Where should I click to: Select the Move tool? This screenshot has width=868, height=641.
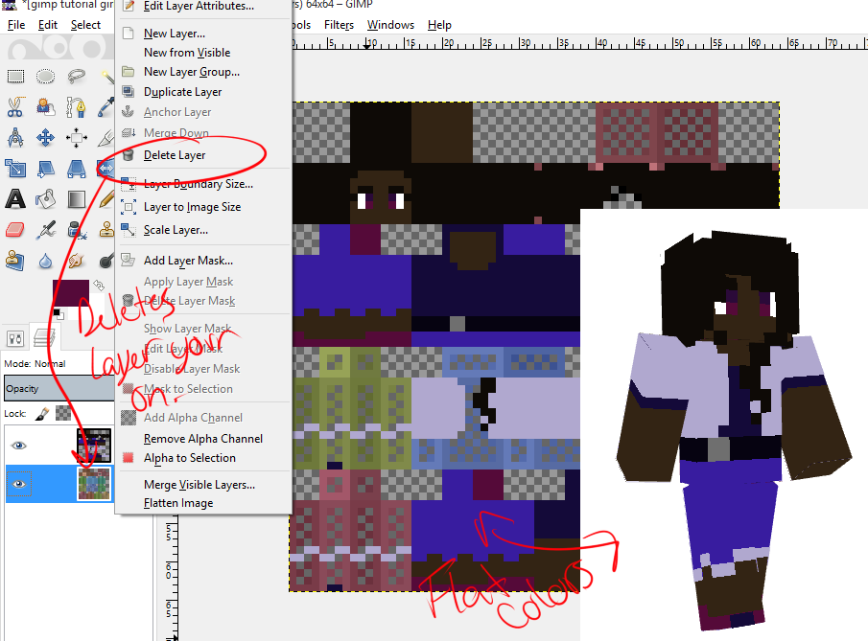click(x=45, y=137)
